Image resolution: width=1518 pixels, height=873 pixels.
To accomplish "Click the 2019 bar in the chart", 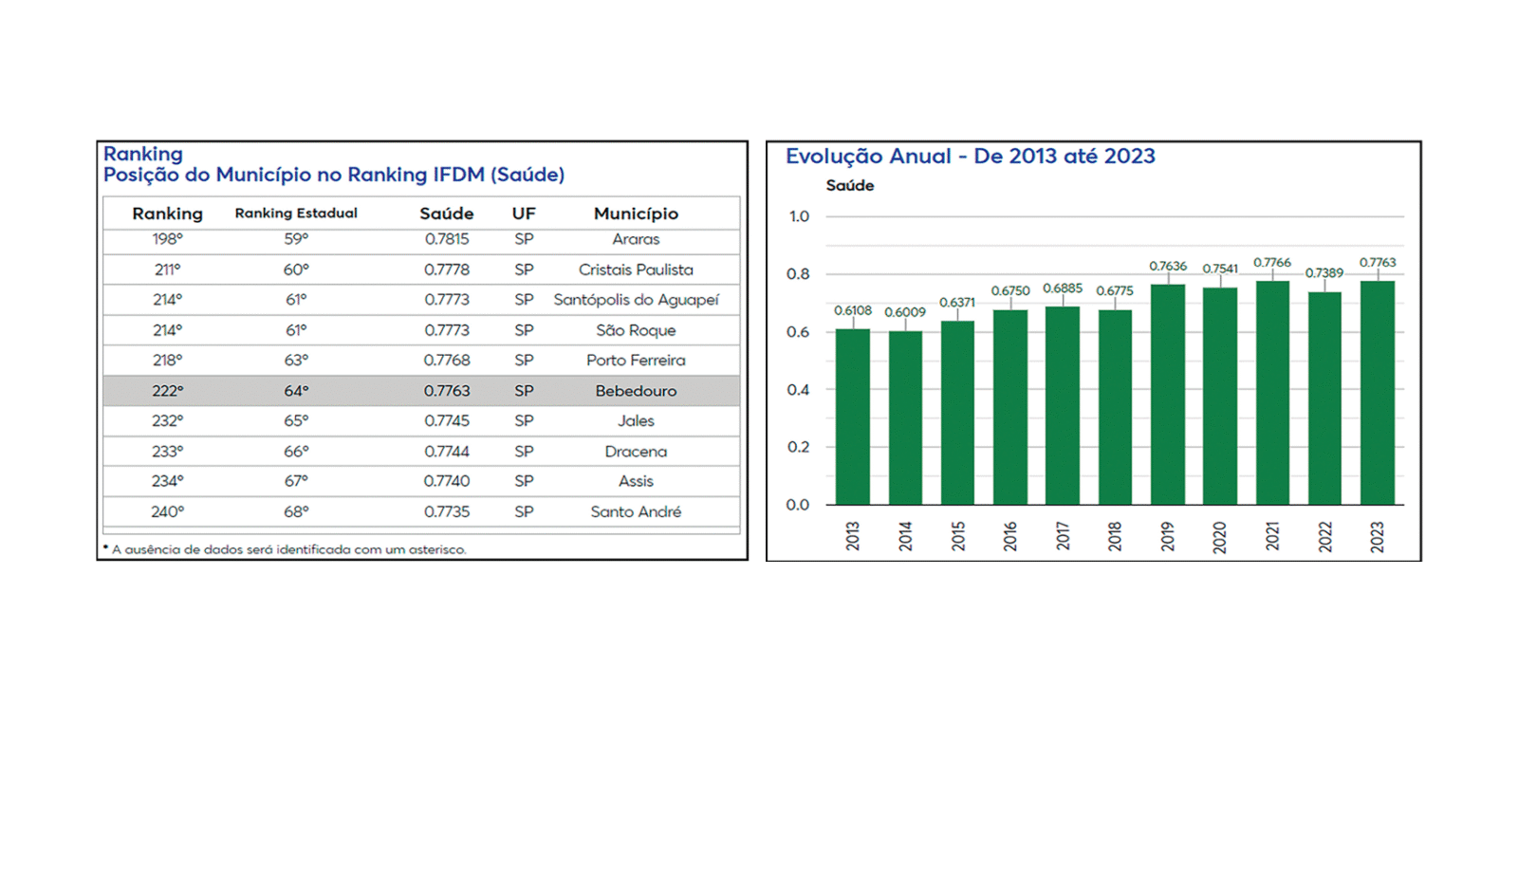I will [1167, 396].
